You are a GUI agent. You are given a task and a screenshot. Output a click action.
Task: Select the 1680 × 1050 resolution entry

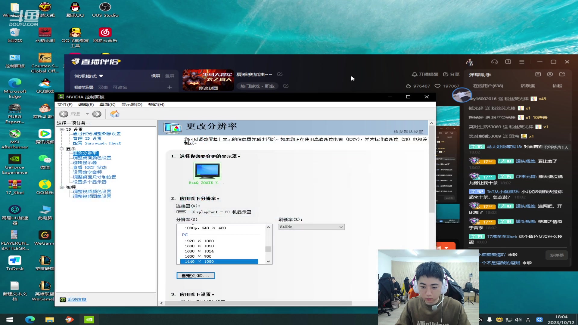[199, 246]
